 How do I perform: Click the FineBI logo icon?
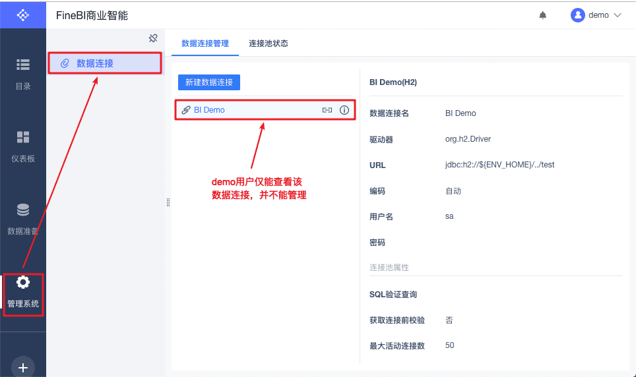click(23, 15)
